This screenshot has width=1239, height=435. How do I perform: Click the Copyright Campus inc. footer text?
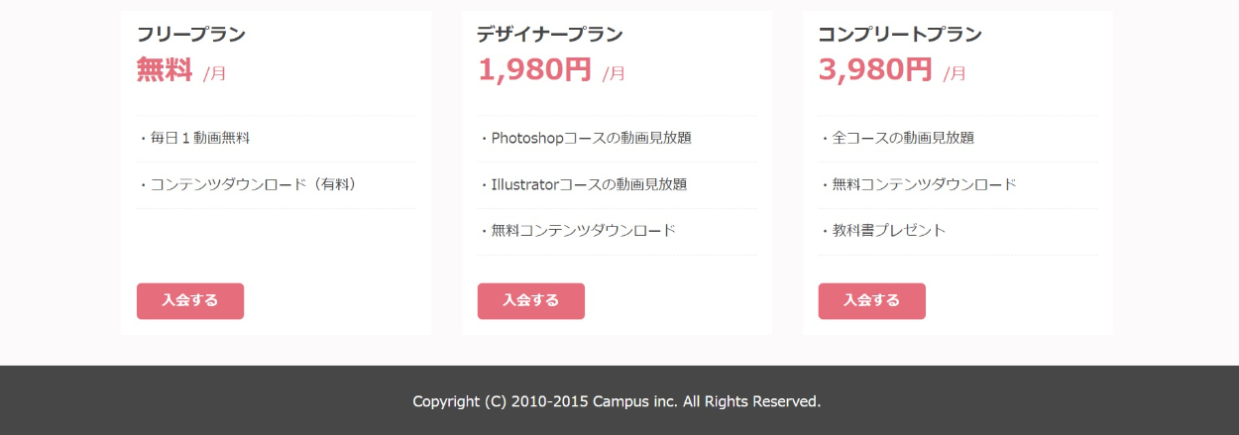tap(617, 401)
